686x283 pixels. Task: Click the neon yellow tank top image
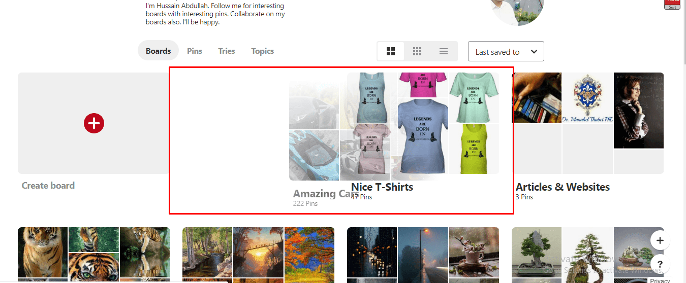tap(474, 149)
